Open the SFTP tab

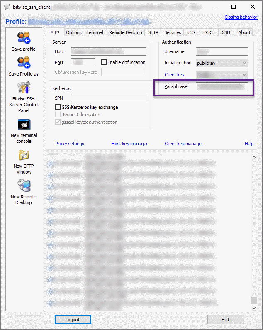click(153, 32)
